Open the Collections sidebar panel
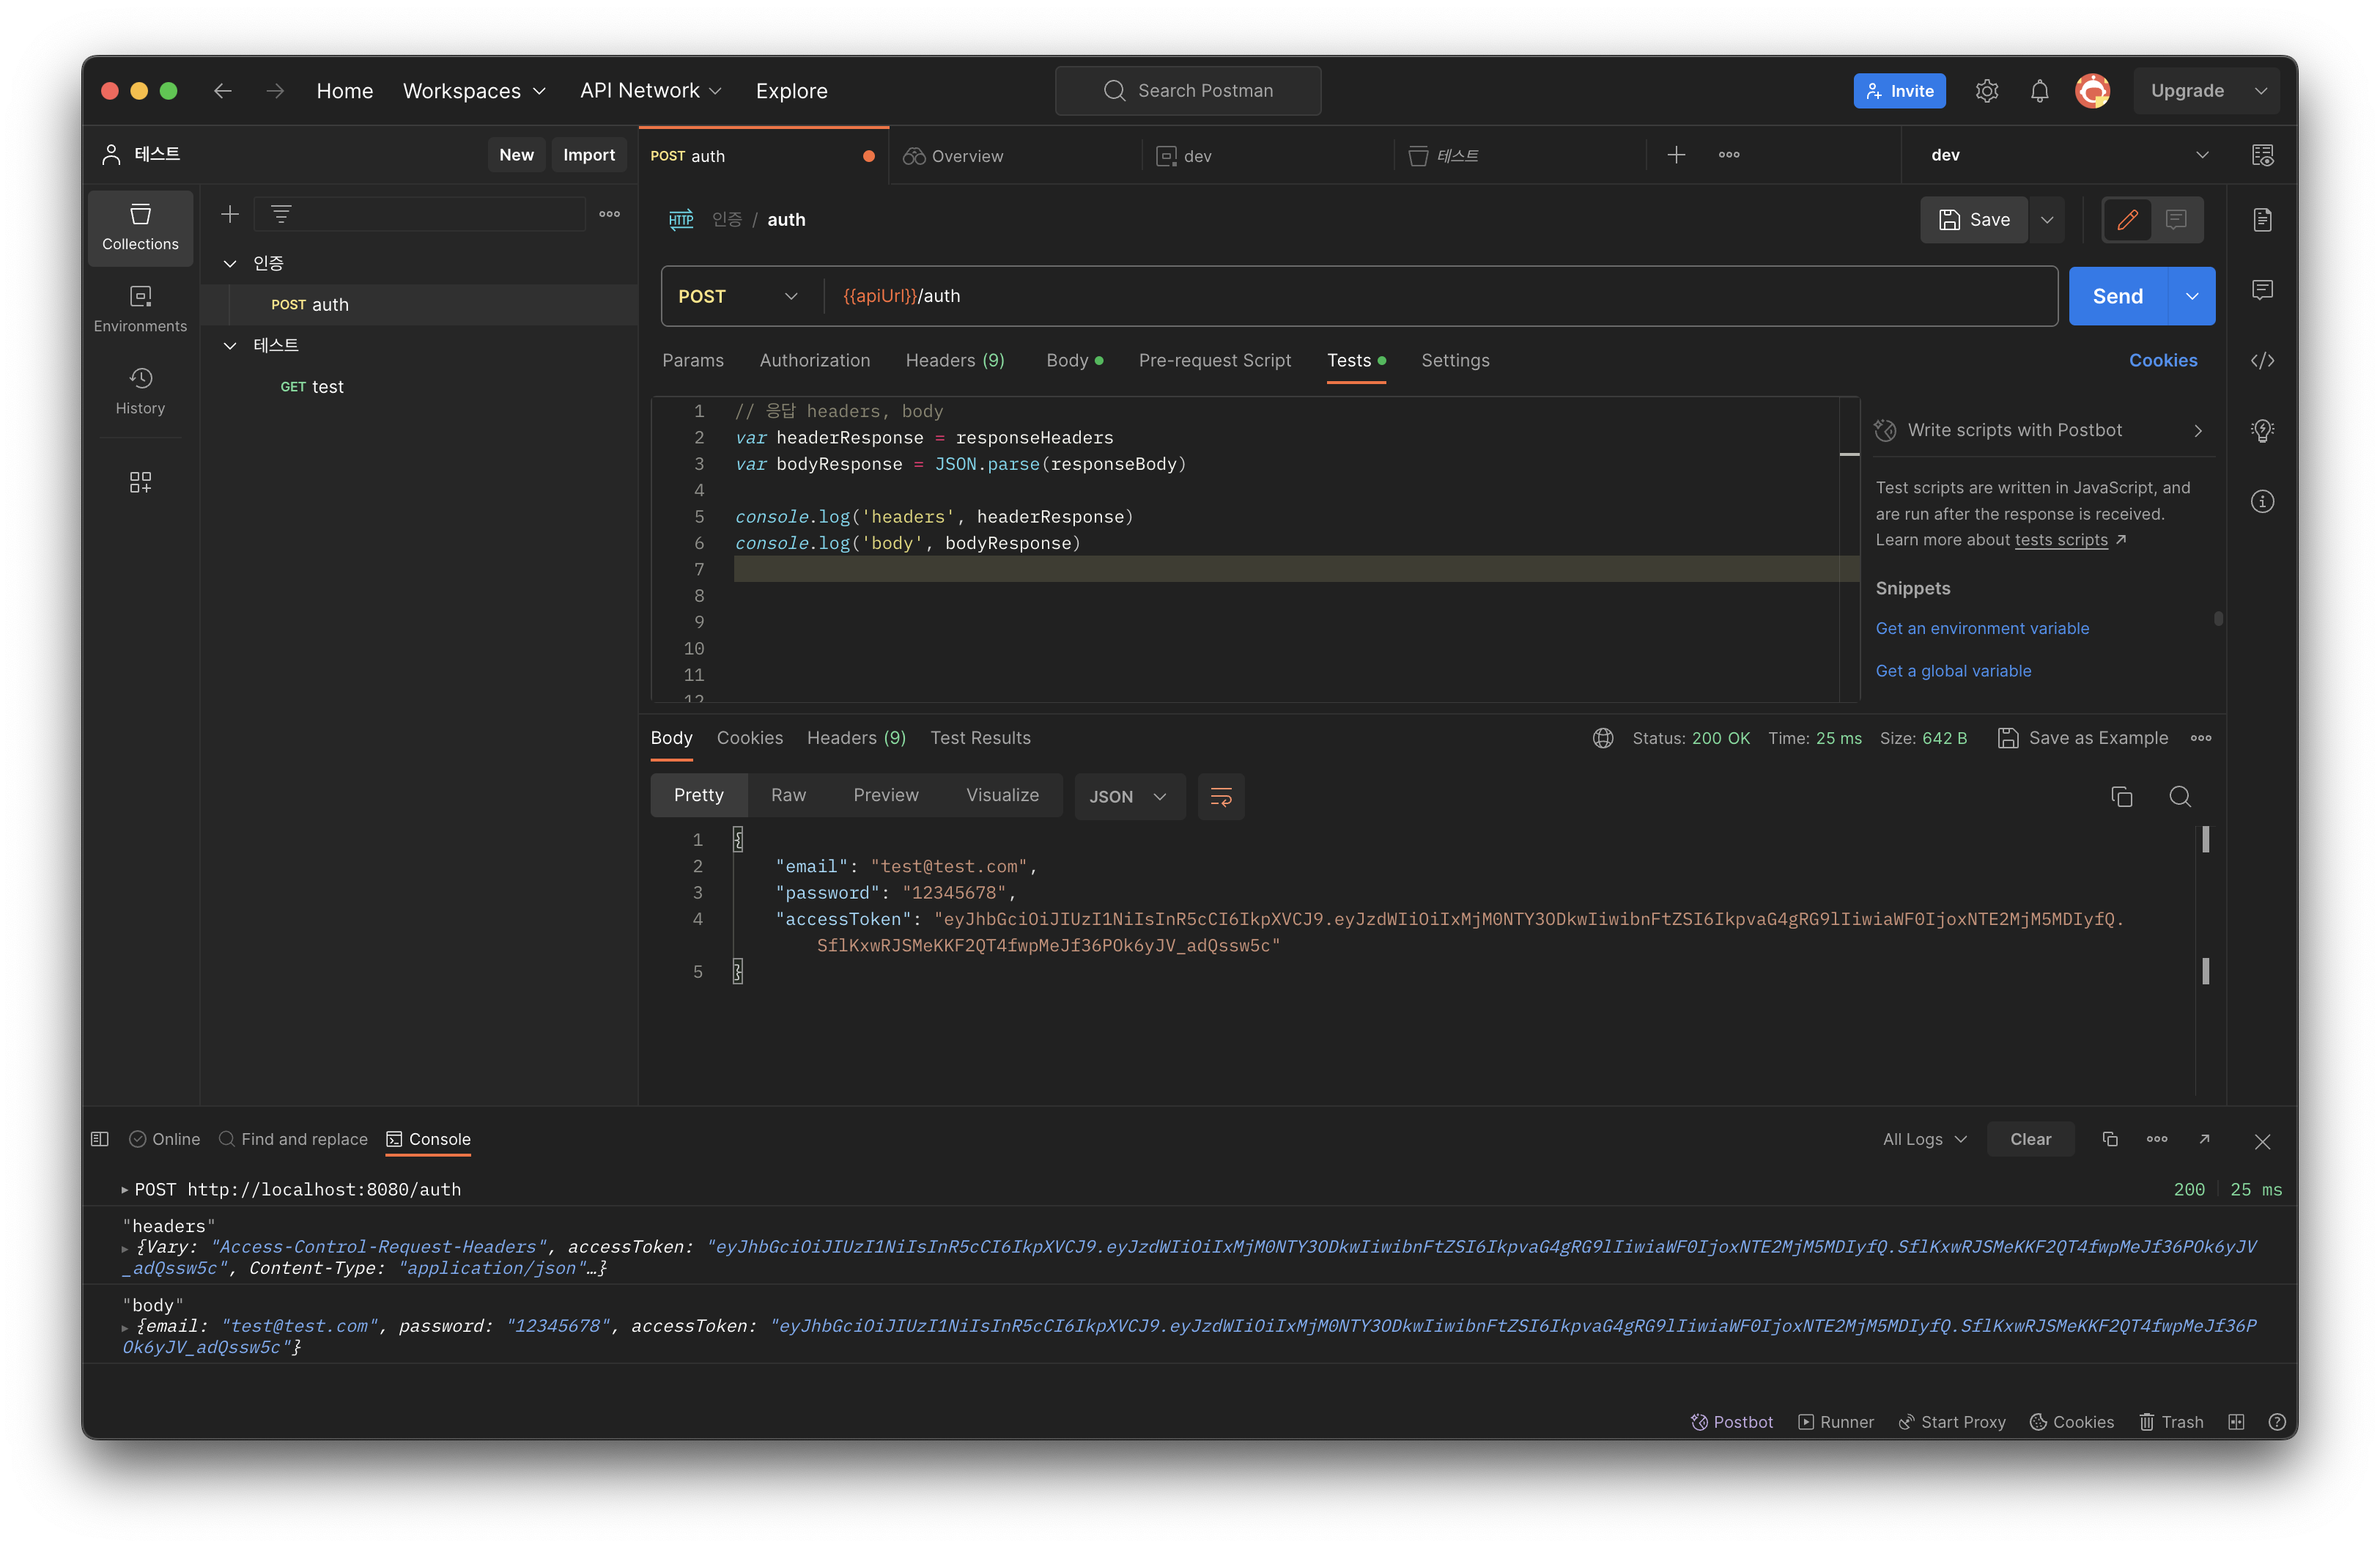 point(140,227)
